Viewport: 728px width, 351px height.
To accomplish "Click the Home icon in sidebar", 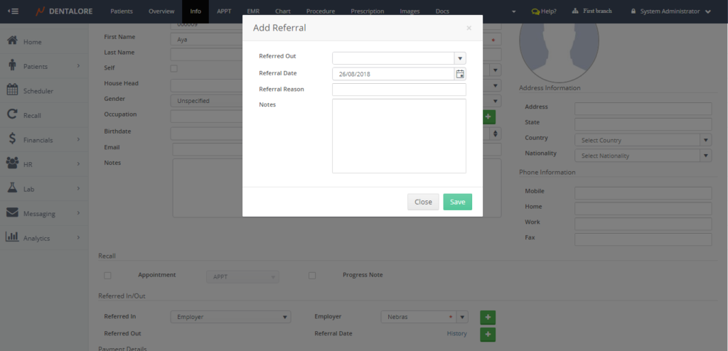I will pos(12,41).
